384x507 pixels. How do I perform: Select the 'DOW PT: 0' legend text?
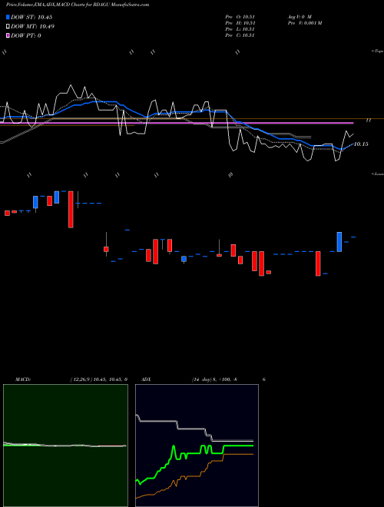[x=25, y=35]
